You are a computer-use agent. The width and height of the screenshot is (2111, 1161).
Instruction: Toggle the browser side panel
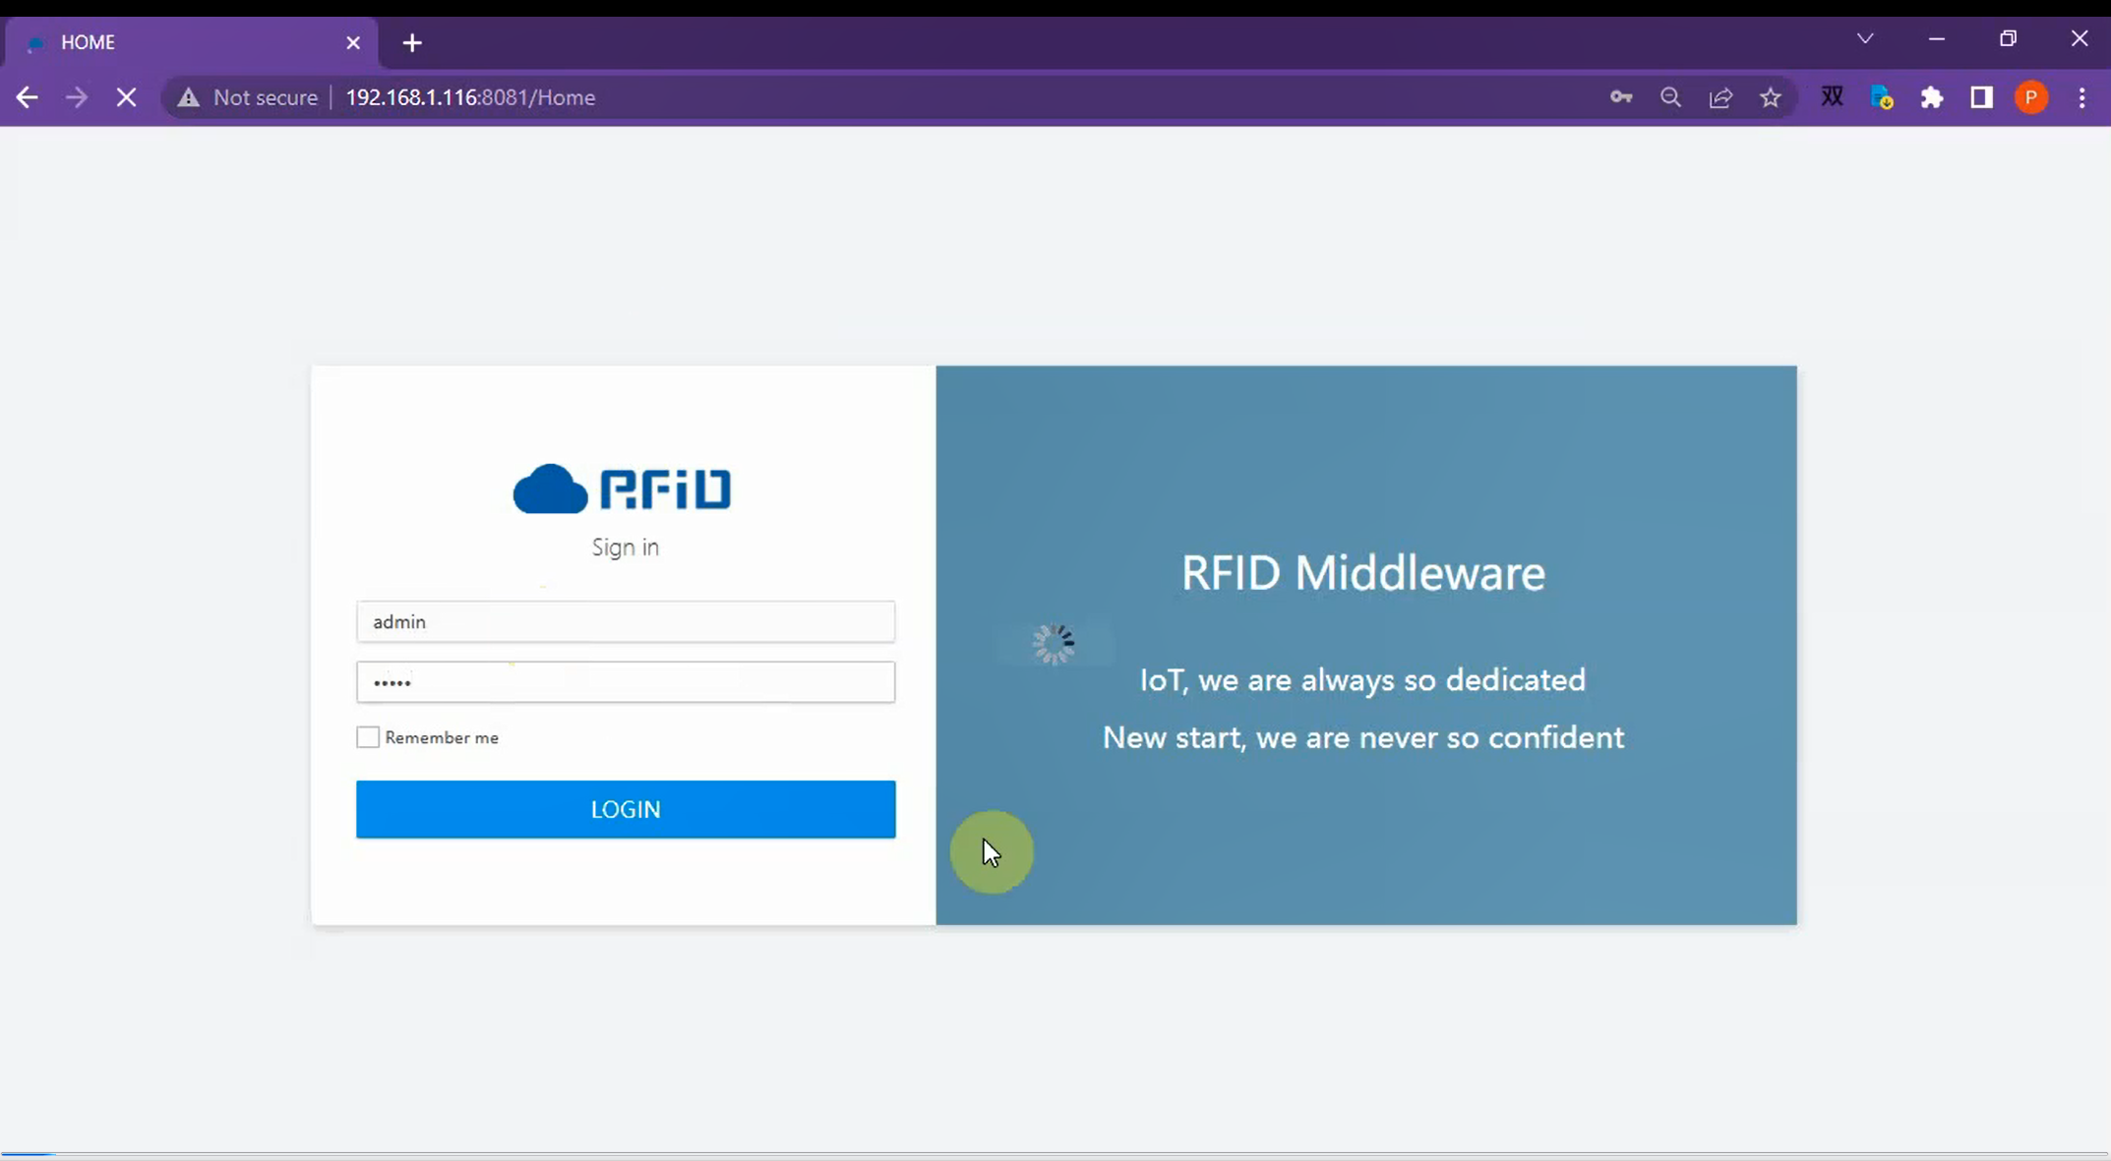point(1981,97)
